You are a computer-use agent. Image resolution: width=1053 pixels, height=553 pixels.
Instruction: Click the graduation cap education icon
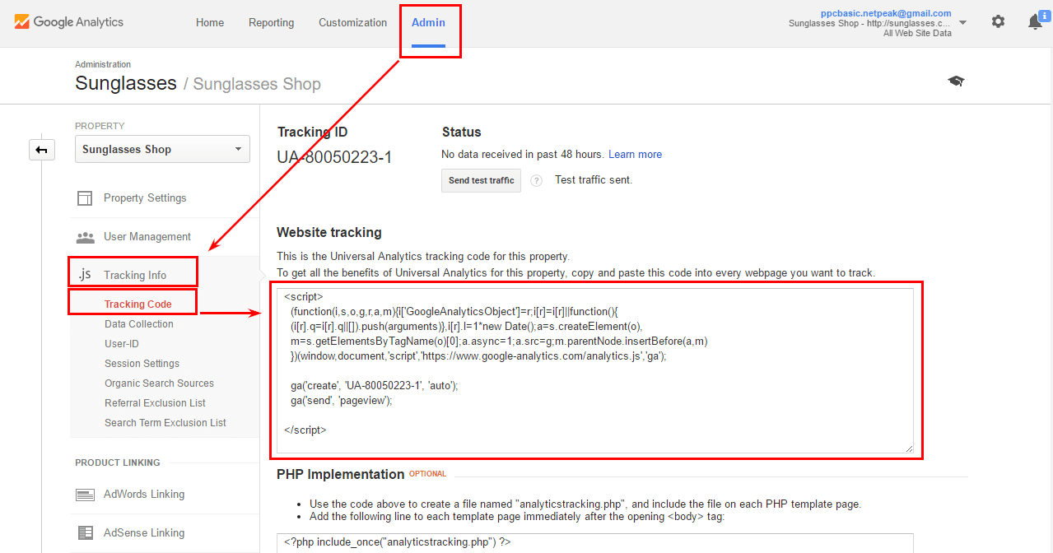point(956,81)
